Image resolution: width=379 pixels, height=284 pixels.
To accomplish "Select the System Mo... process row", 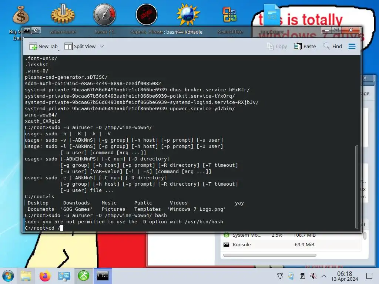I will tap(291, 235).
